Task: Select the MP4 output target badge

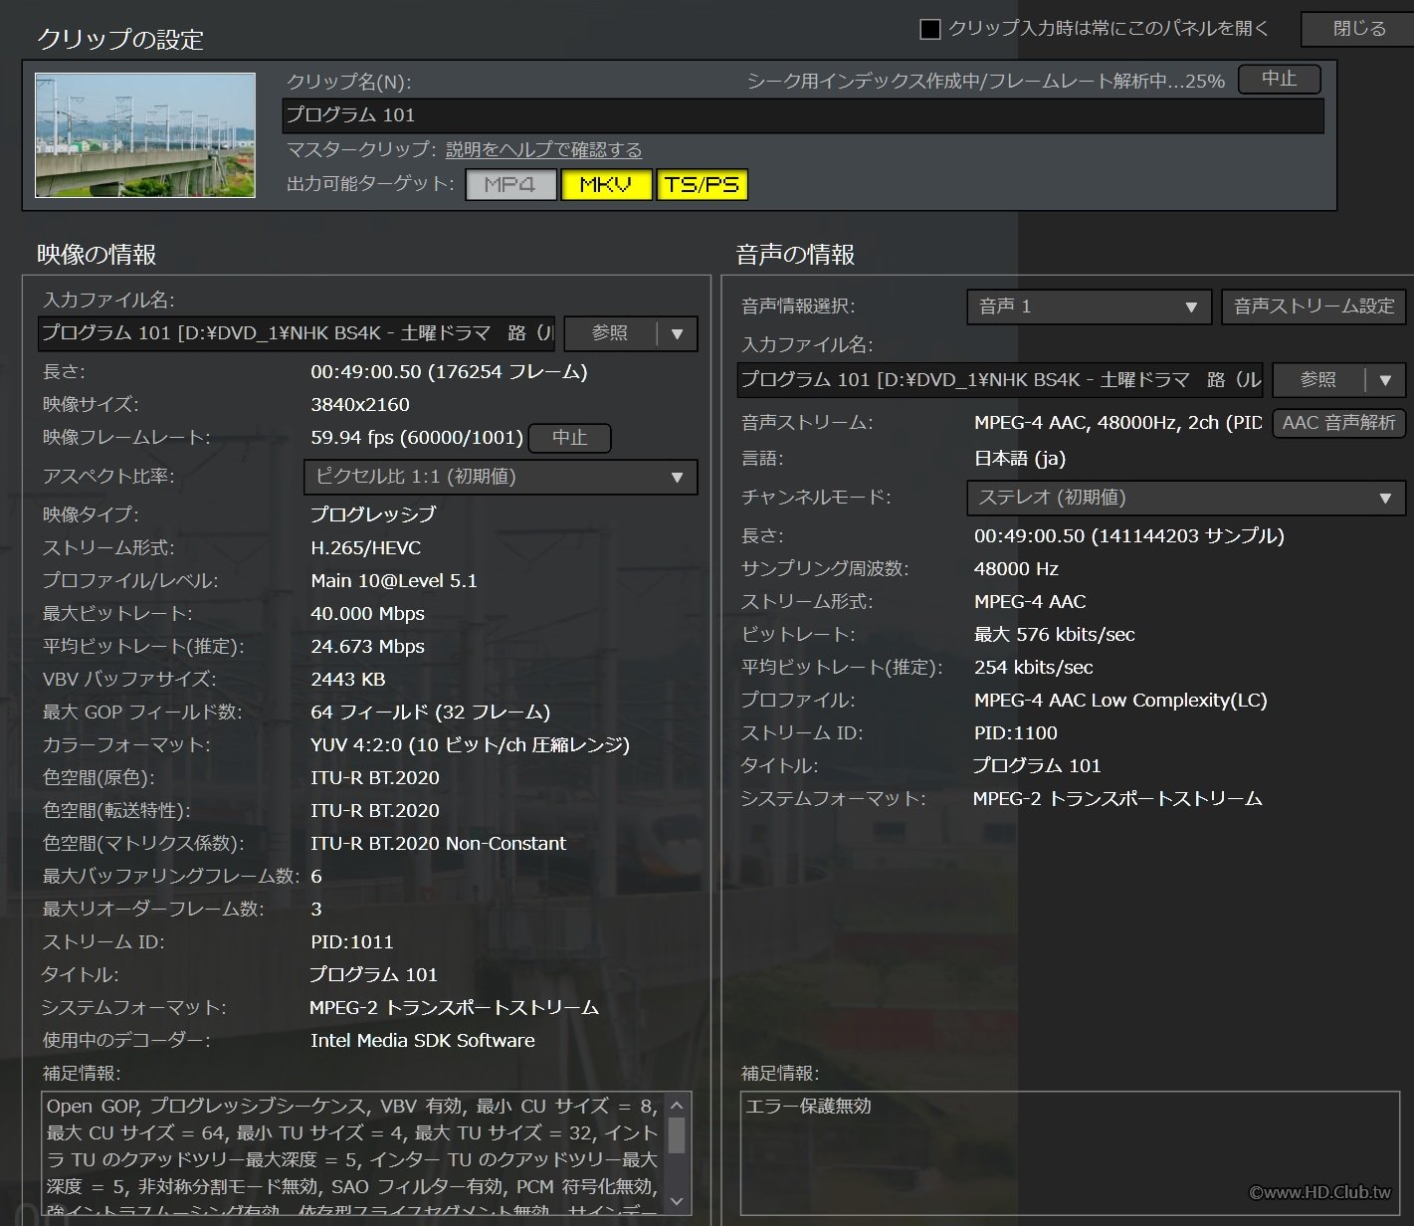Action: 510,185
